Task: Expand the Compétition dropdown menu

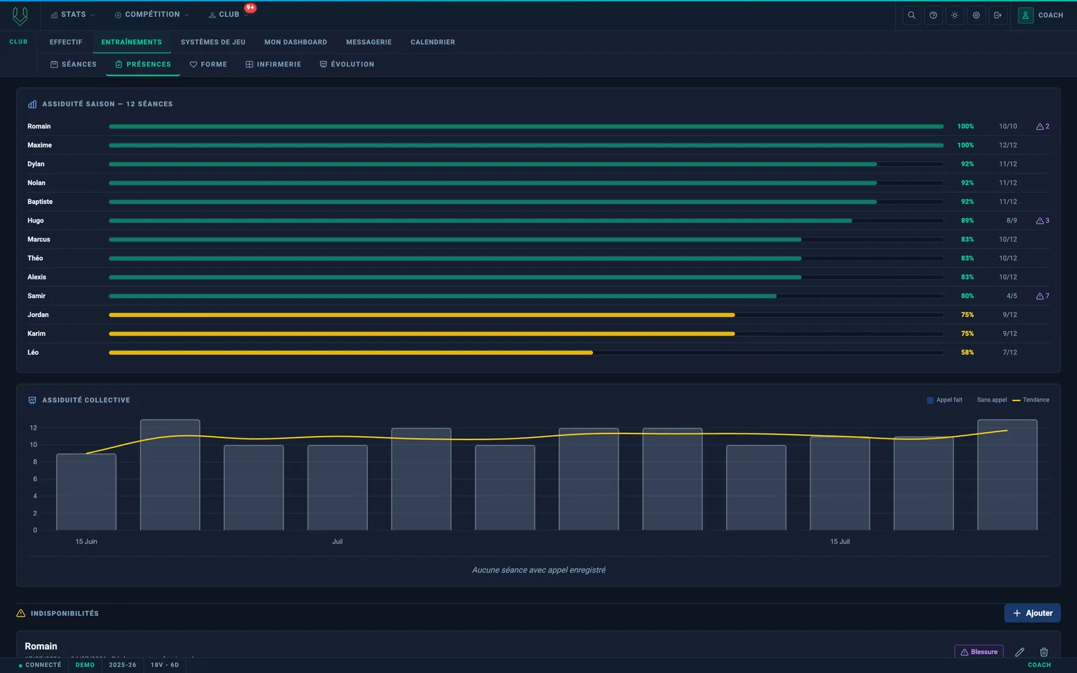Action: coord(151,14)
